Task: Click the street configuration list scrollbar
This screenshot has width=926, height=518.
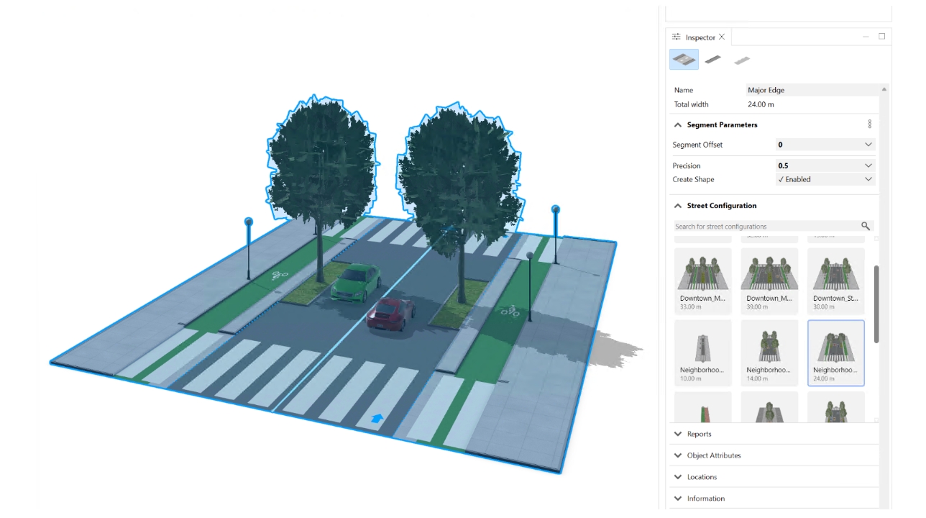Action: [x=876, y=304]
